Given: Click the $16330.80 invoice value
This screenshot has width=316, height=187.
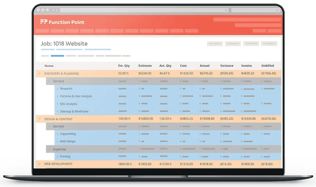Looking at the screenshot, I should (x=248, y=119).
